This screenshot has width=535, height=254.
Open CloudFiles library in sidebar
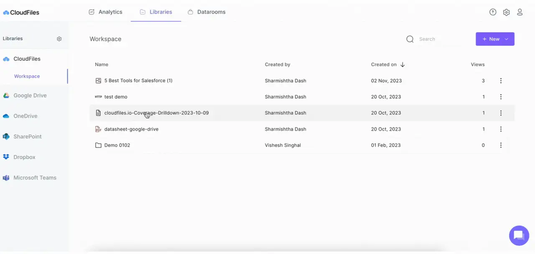(x=27, y=59)
